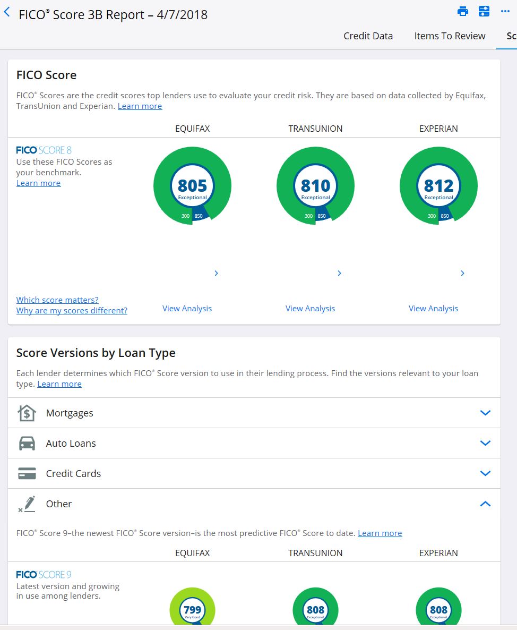Collapse the Other section chevron
Image resolution: width=517 pixels, height=630 pixels.
485,504
